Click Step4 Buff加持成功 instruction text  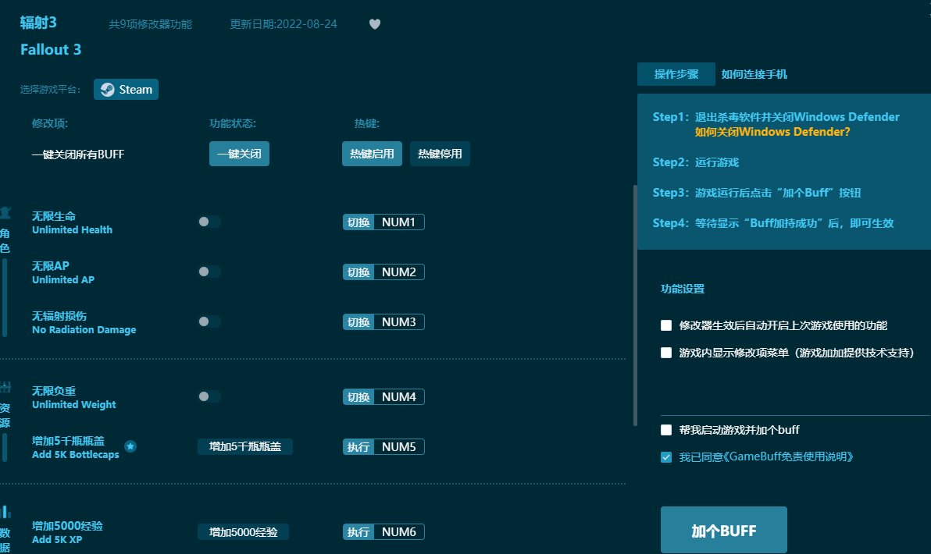(773, 223)
